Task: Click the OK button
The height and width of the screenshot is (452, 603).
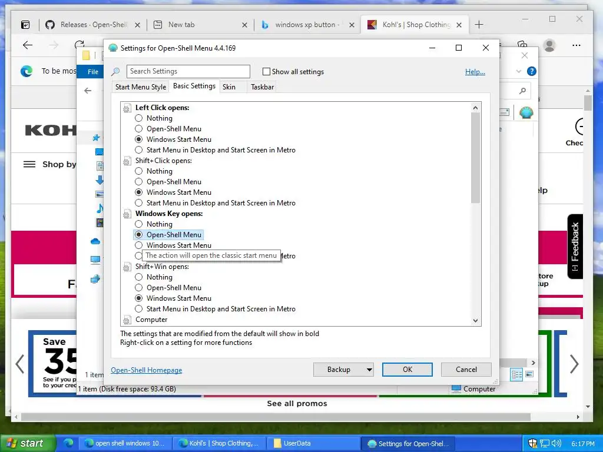Action: click(x=407, y=370)
